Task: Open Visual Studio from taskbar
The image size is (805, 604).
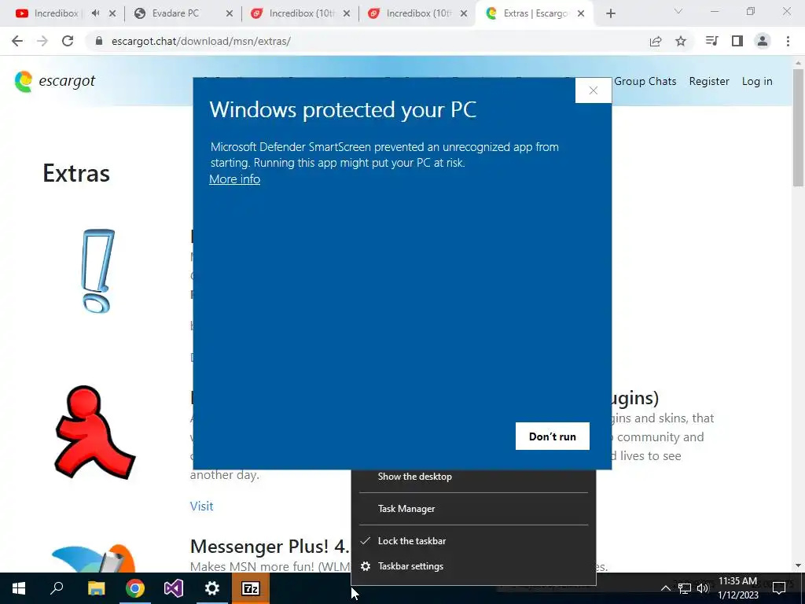Action: [174, 588]
